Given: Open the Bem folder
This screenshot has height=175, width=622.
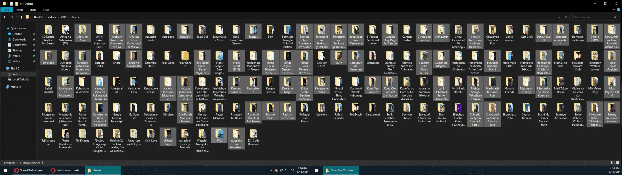Looking at the screenshot, I should 271,32.
